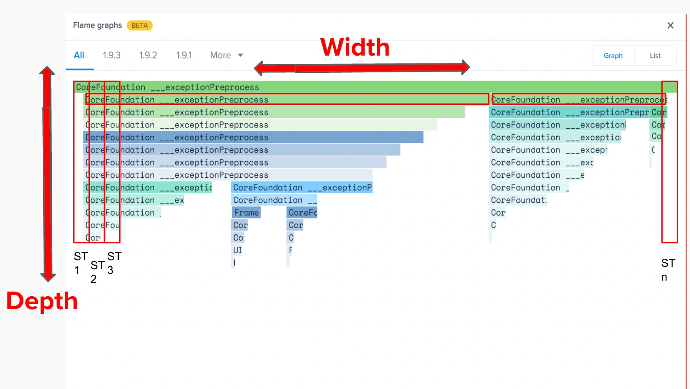Select the truncated CoreFoundat frame
This screenshot has height=389, width=690.
518,200
